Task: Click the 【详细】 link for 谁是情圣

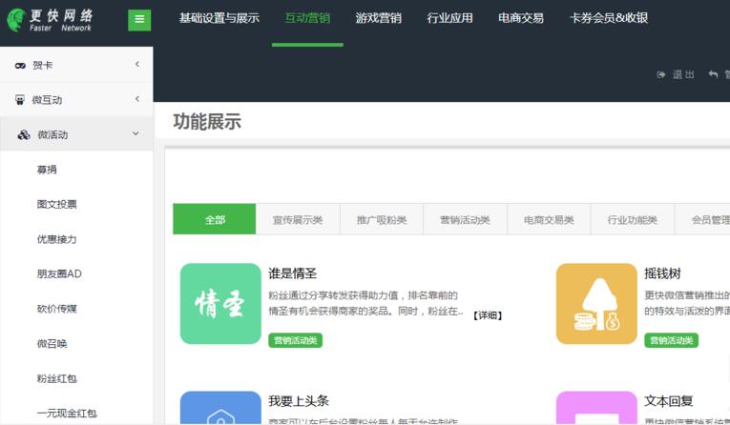Action: tap(487, 315)
